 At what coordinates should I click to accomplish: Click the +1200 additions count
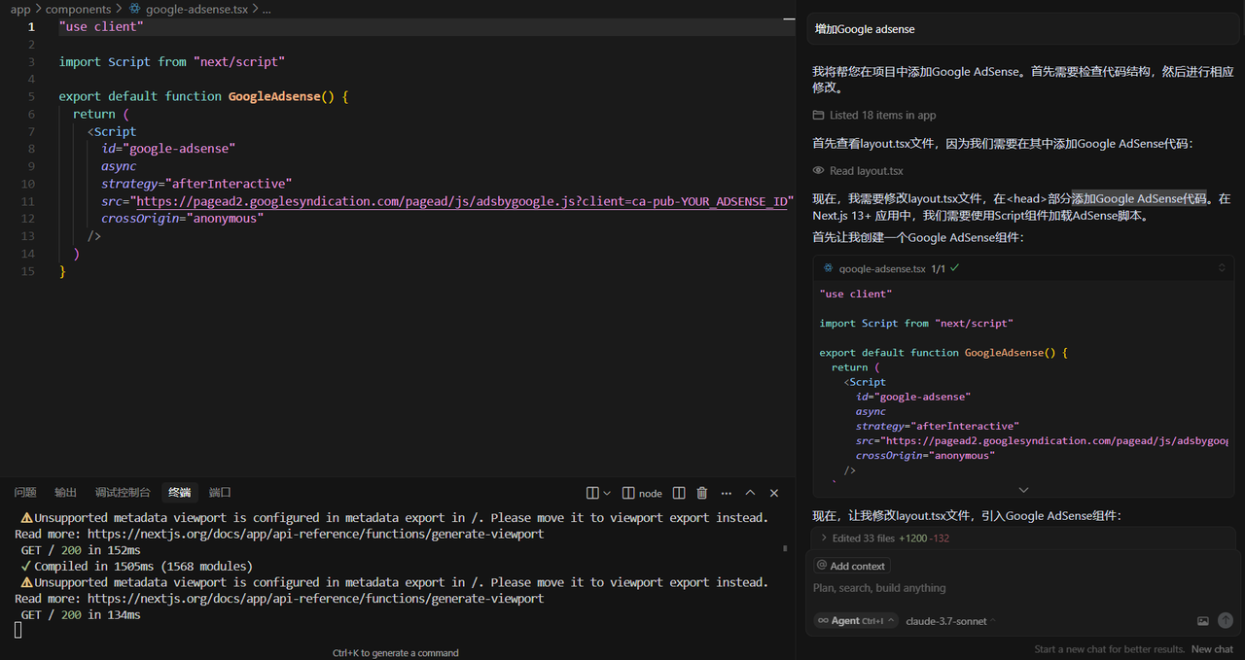point(913,538)
